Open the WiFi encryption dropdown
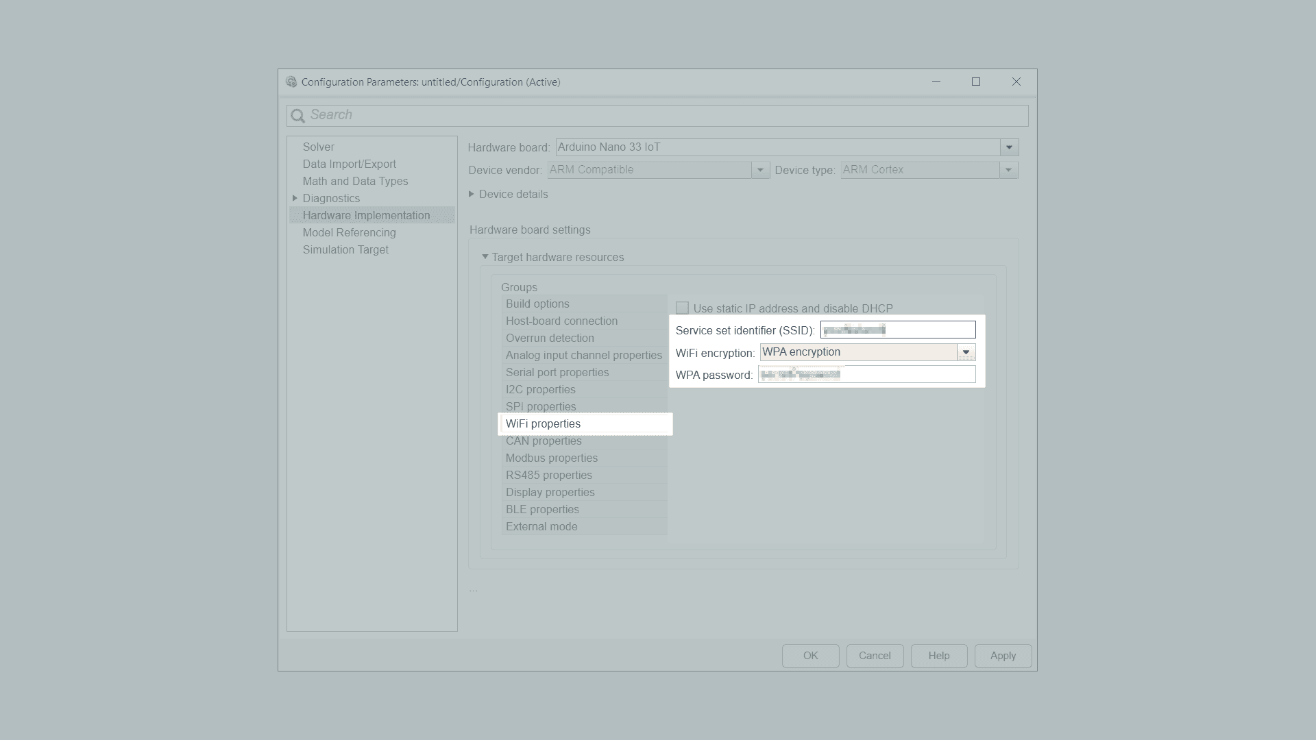 point(966,352)
